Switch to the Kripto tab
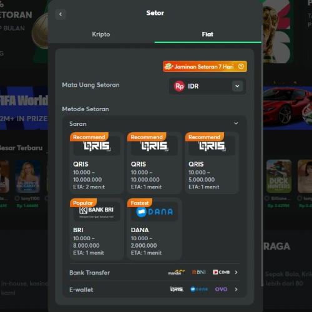 [x=101, y=34]
